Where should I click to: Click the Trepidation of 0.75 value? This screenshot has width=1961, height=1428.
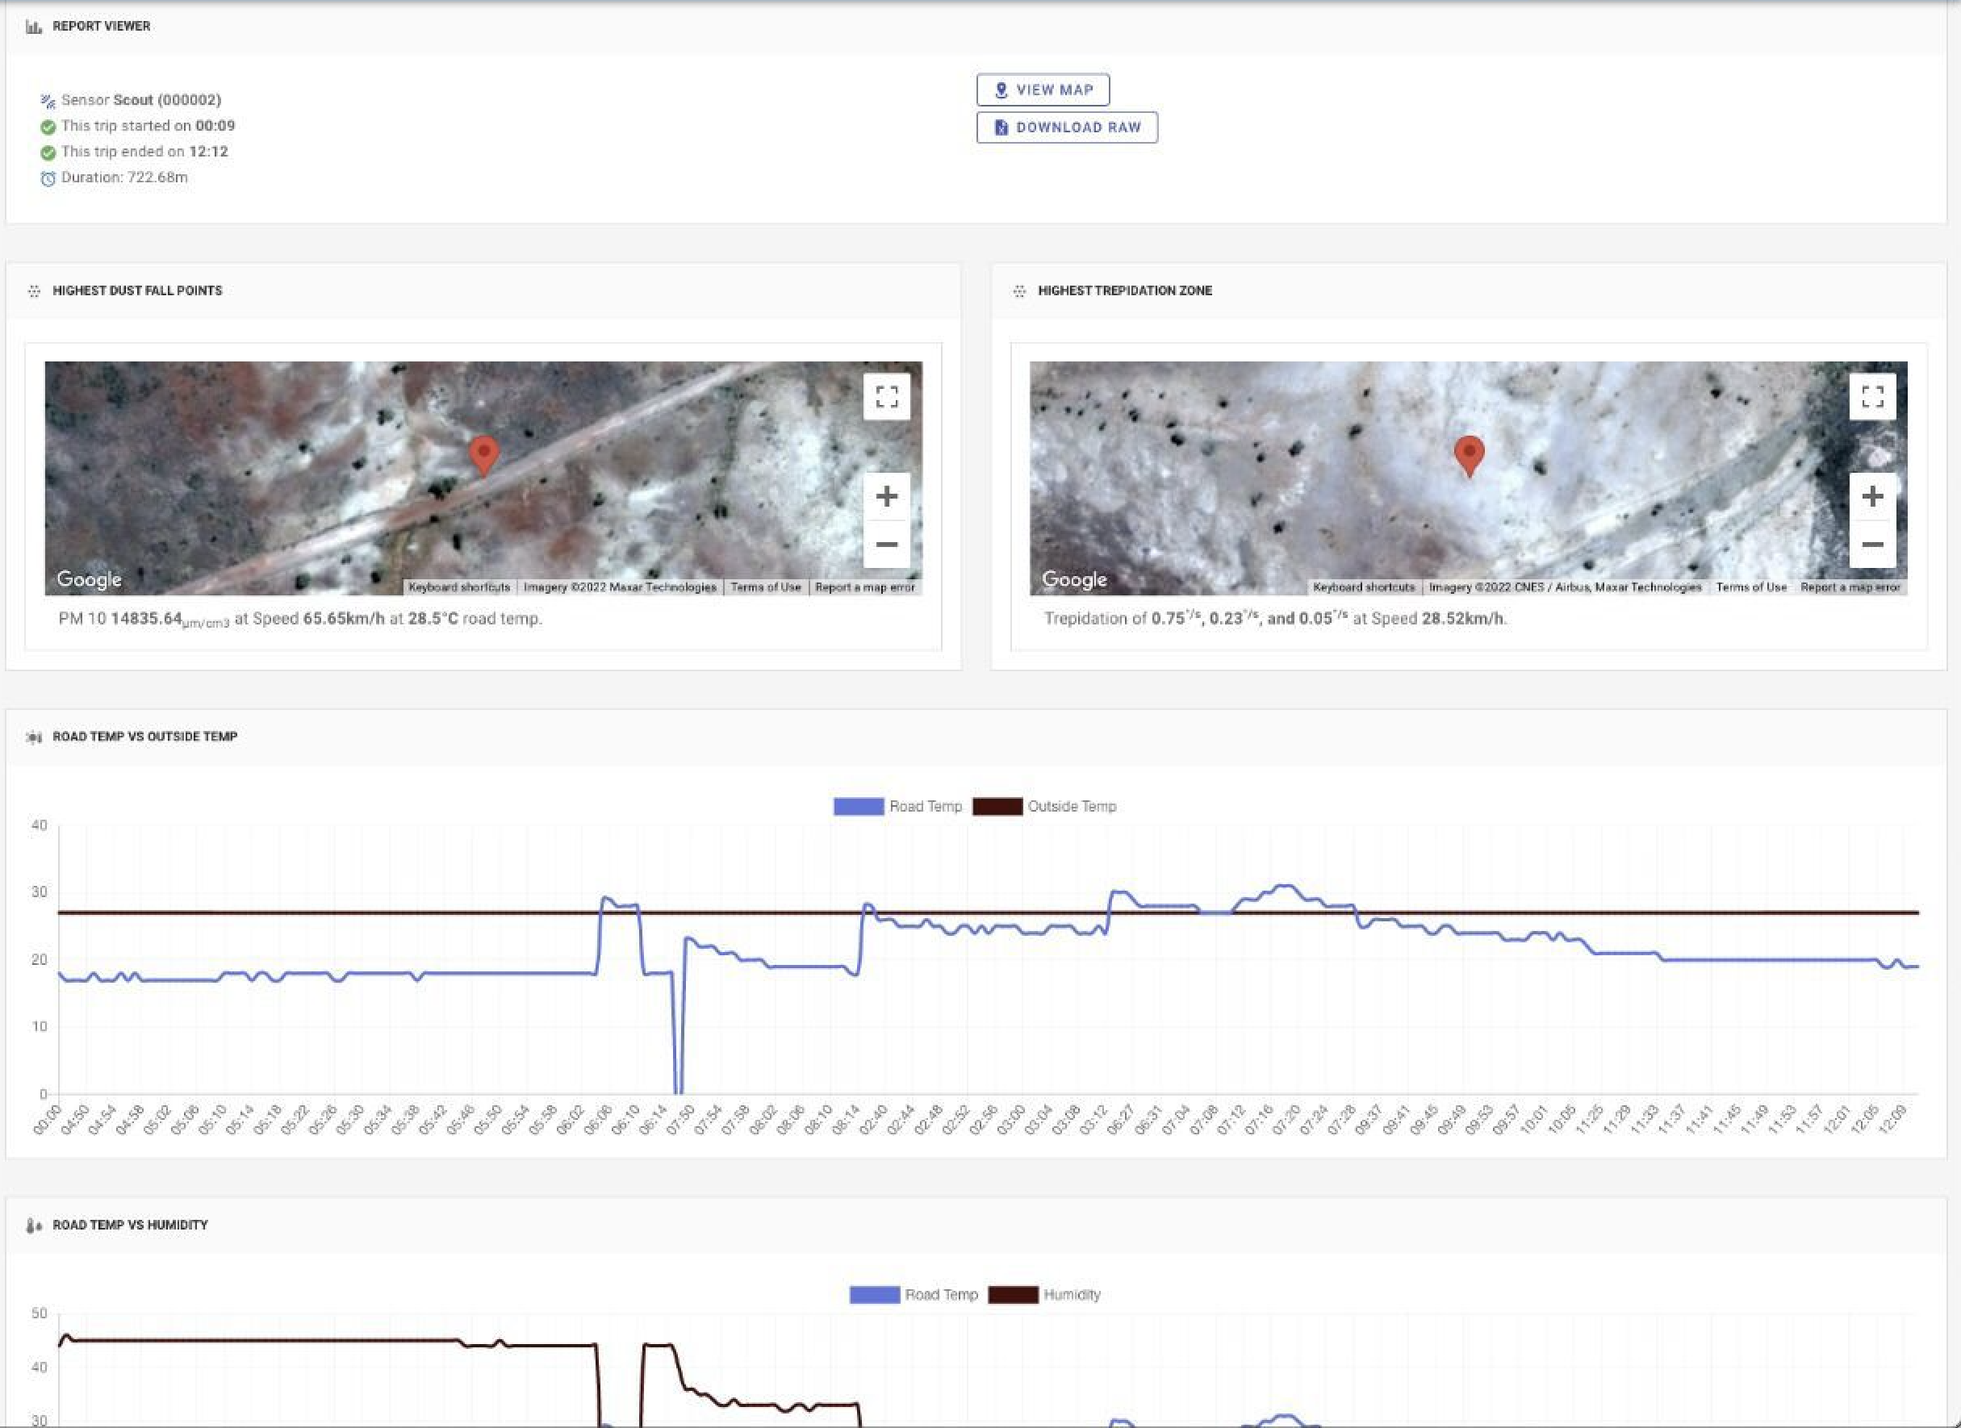coord(1123,619)
